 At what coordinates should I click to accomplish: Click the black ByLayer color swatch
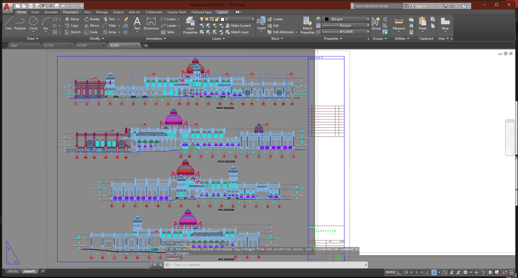pyautogui.click(x=327, y=19)
